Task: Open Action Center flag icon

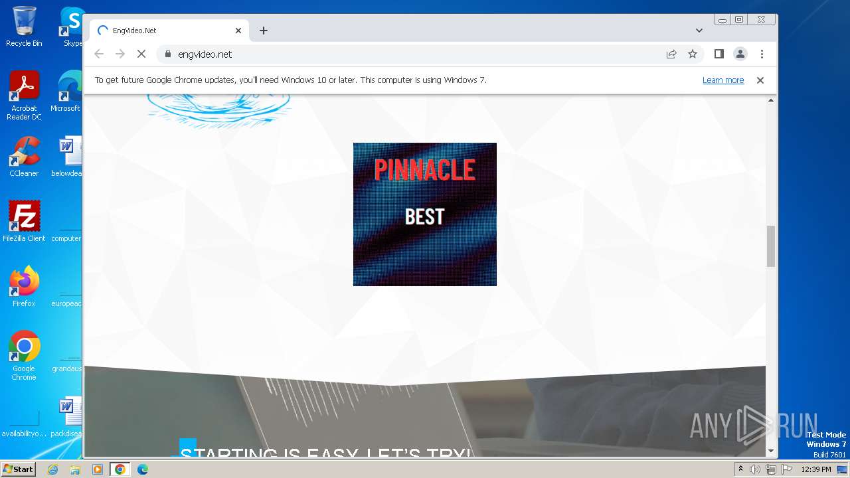Action: click(x=786, y=469)
